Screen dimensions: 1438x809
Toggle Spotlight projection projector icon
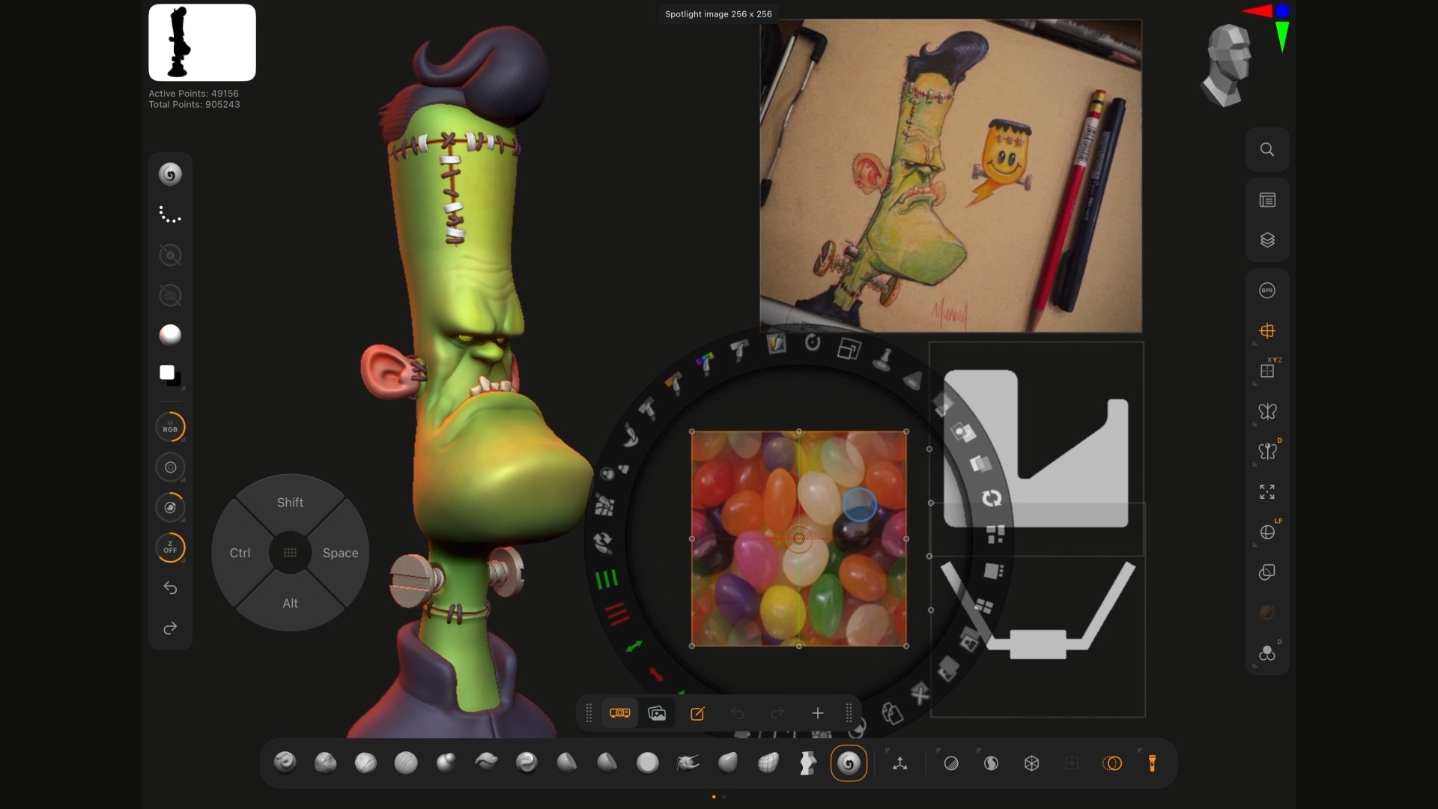(619, 713)
